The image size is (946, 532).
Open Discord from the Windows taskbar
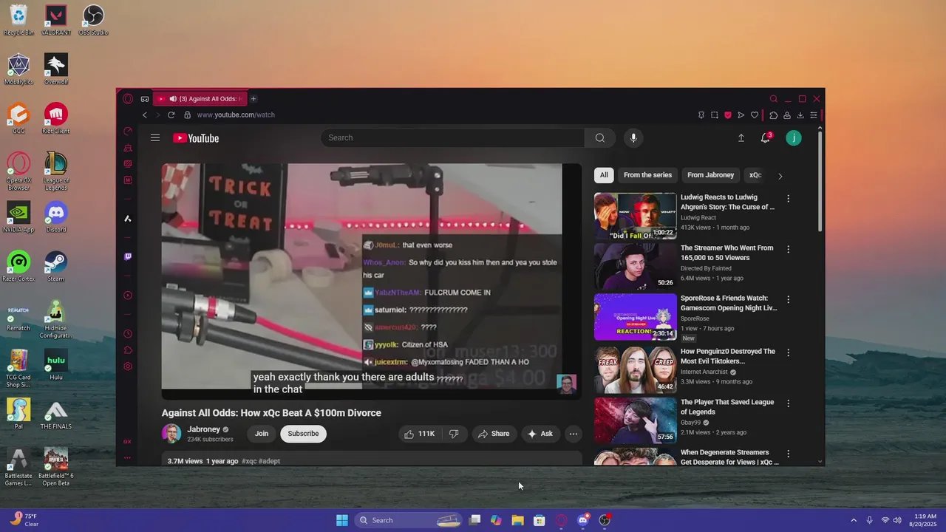point(583,520)
